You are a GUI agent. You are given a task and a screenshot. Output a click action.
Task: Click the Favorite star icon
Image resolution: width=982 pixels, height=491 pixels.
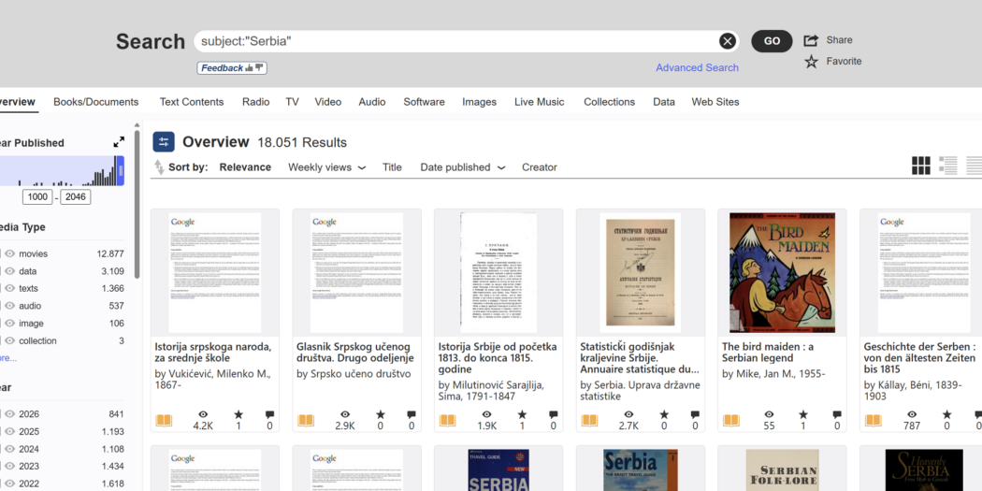811,62
